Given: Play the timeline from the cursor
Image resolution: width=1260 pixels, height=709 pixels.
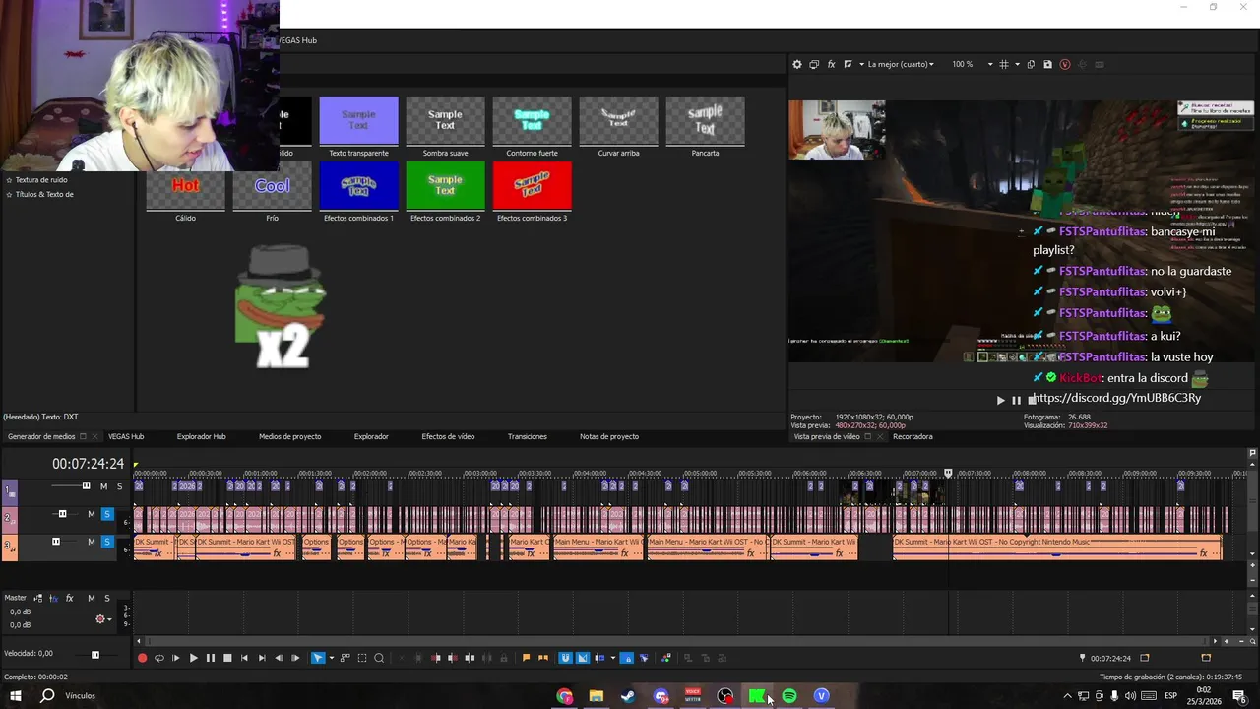Looking at the screenshot, I should pyautogui.click(x=193, y=658).
